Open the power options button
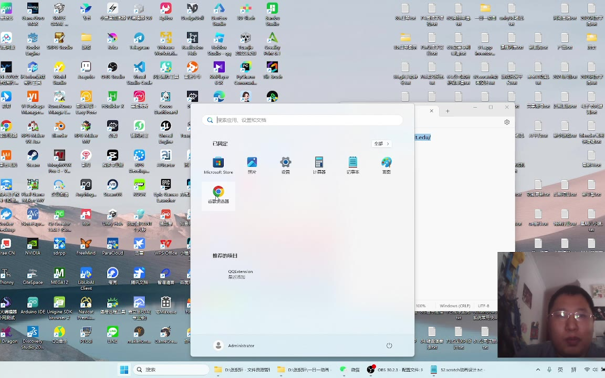Image resolution: width=605 pixels, height=378 pixels. point(389,345)
